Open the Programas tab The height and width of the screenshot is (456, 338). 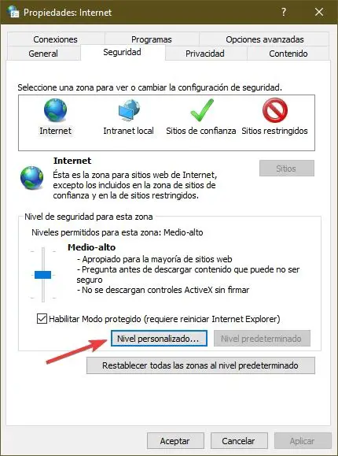pos(151,39)
